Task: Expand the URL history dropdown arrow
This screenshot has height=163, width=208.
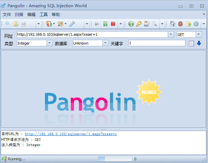Action: click(171, 34)
